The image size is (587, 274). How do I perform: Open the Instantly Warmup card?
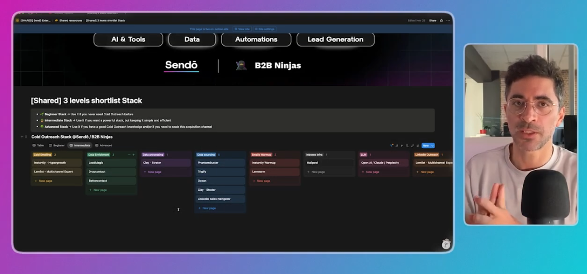point(275,163)
